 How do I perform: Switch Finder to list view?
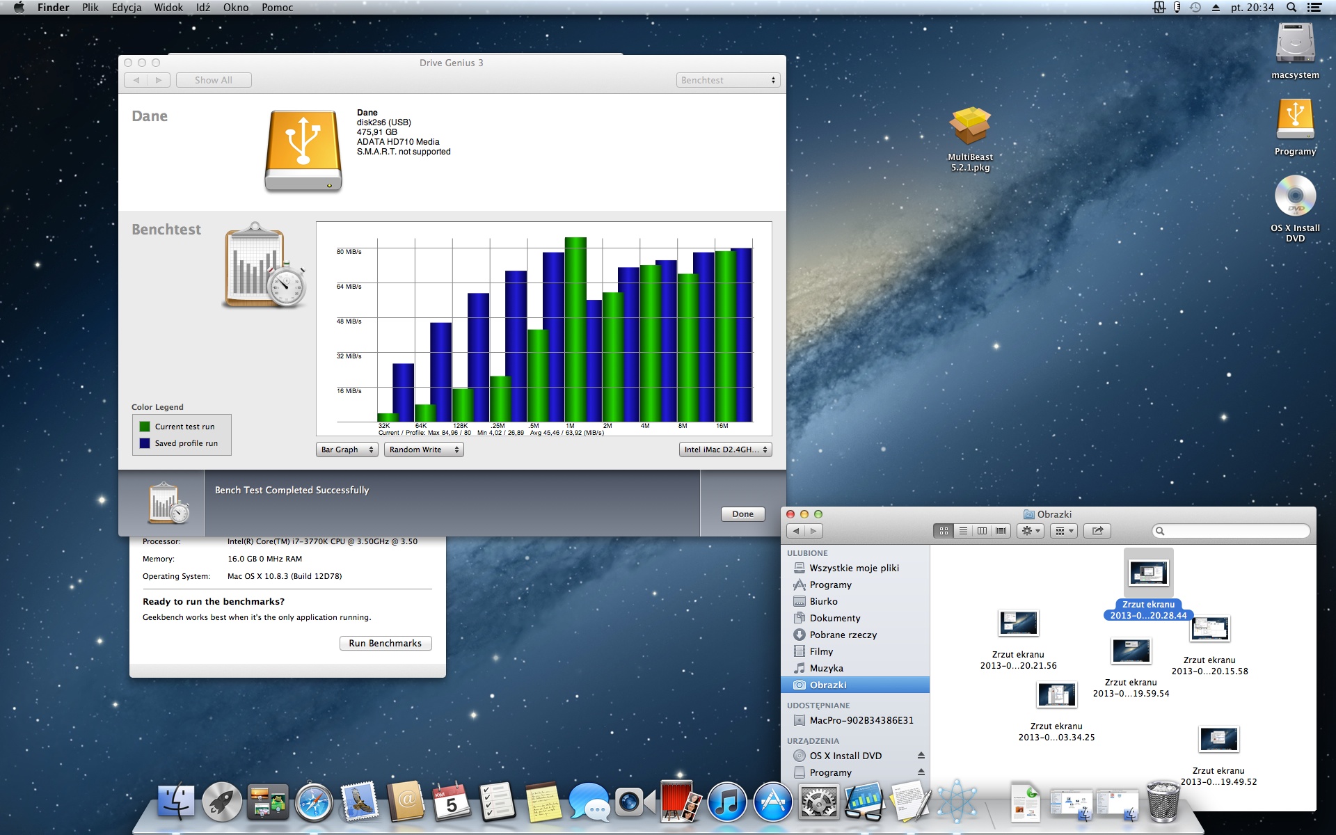[963, 531]
